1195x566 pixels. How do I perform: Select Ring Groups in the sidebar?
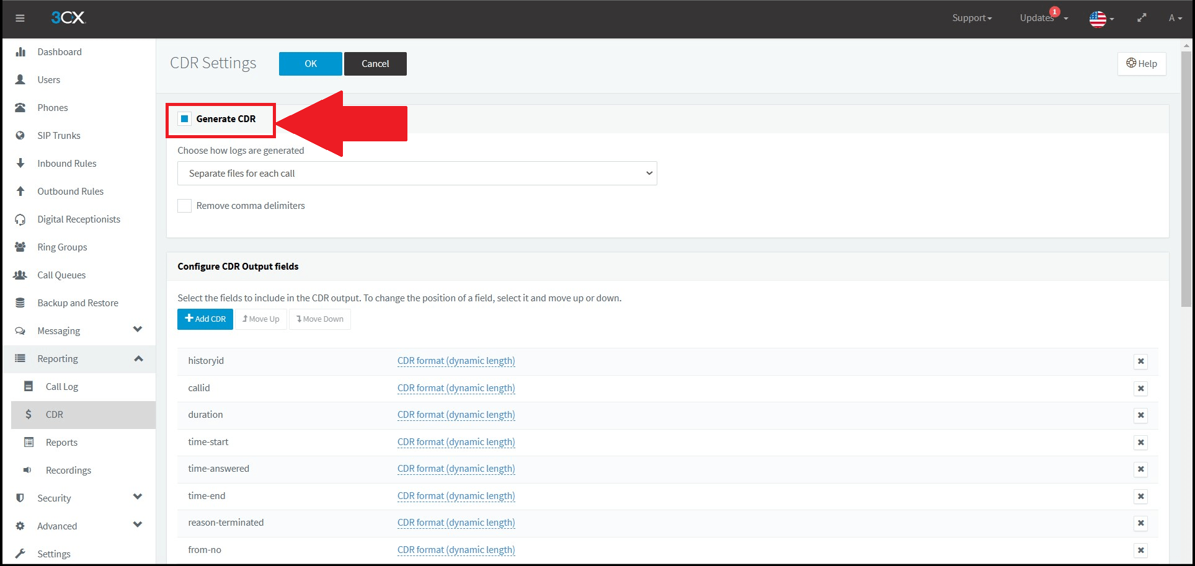[61, 247]
